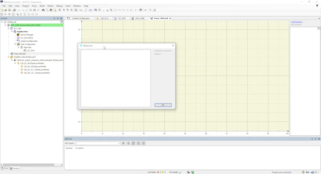This screenshot has height=174, width=321.
Task: Click the magnifier search icon in Call Tree
Action: (x=128, y=143)
